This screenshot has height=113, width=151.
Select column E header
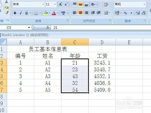129,42
